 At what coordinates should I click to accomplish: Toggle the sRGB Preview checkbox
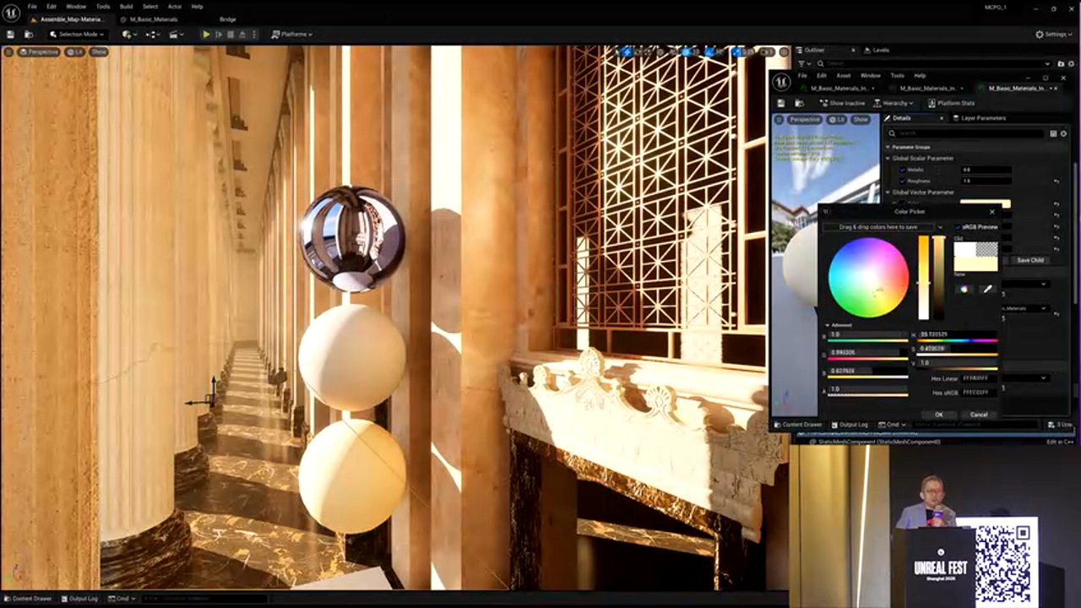point(959,227)
